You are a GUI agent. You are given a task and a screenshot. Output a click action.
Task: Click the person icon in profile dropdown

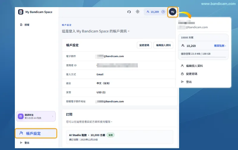pos(182,66)
